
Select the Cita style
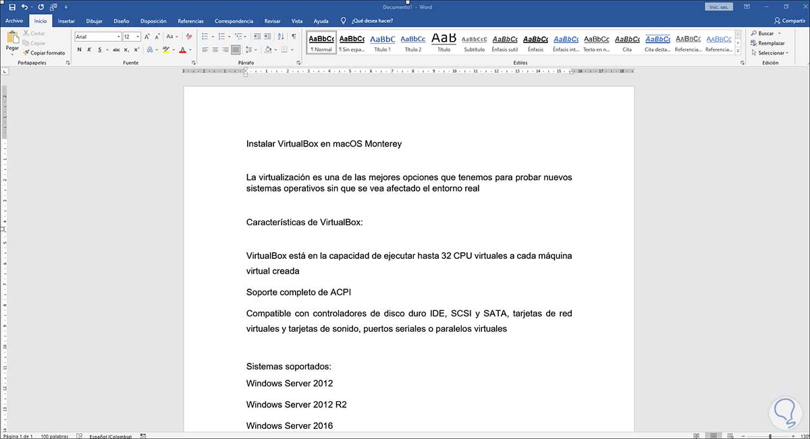(x=627, y=43)
